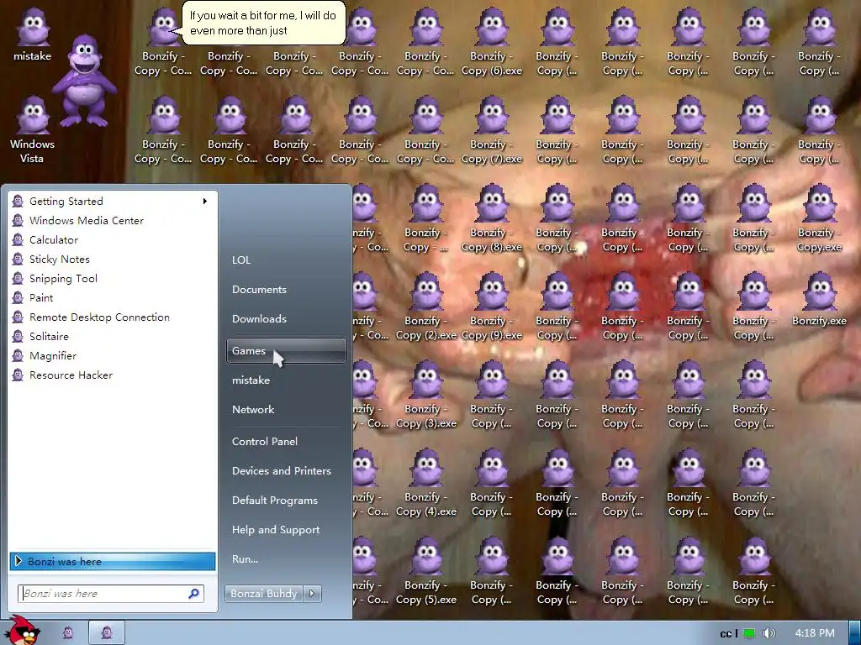This screenshot has width=861, height=645.
Task: Select the 'Bonzify - Copy (9).exe' icon
Action: 492,306
